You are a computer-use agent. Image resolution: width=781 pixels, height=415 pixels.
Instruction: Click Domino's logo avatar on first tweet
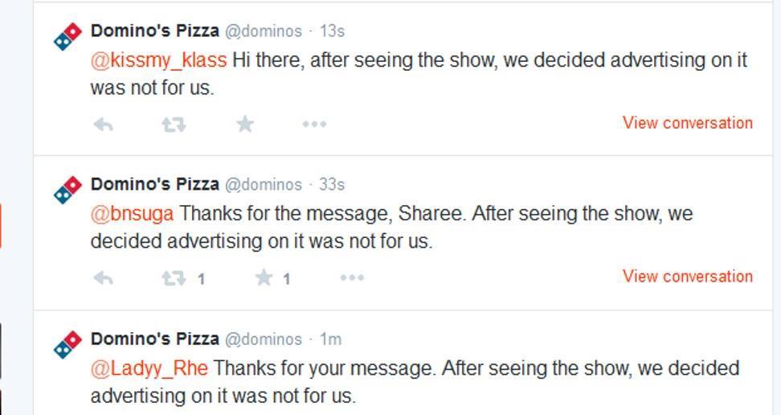point(67,37)
